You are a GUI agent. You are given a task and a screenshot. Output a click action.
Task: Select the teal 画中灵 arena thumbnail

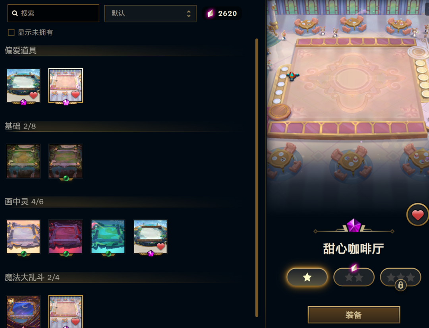[x=108, y=237]
